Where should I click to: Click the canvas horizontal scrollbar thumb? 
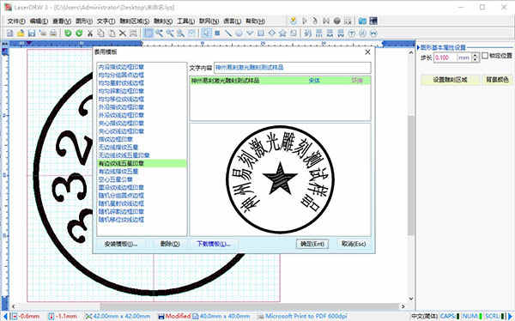(250, 306)
